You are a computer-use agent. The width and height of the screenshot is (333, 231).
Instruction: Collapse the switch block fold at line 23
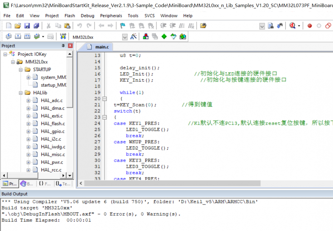[x=104, y=117]
